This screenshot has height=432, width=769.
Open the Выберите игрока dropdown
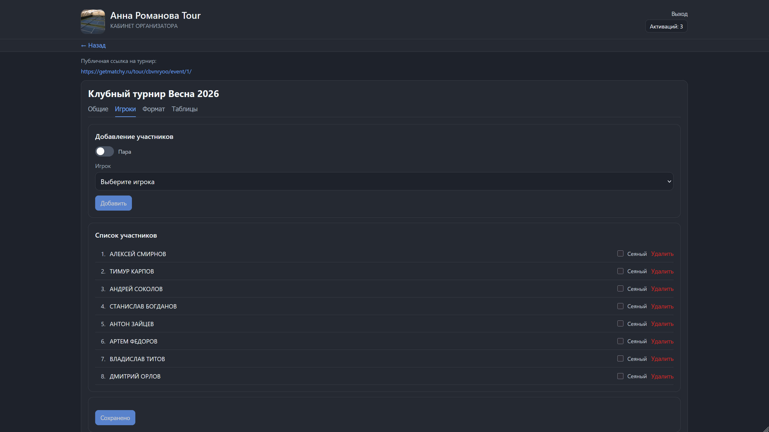[x=384, y=181]
